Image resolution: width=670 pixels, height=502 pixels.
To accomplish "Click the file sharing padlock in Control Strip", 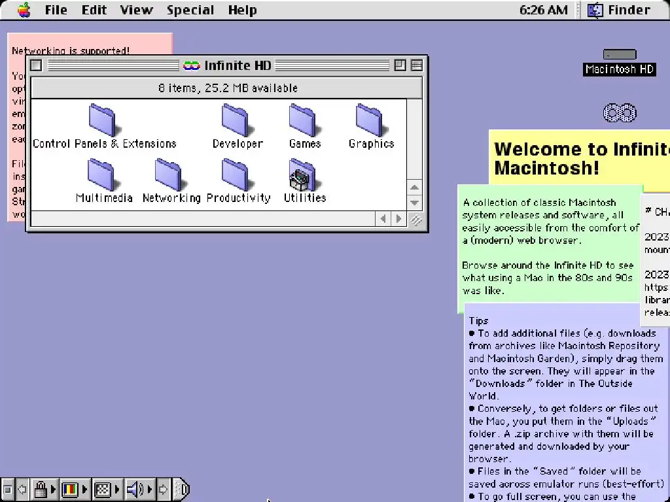I will (x=41, y=489).
